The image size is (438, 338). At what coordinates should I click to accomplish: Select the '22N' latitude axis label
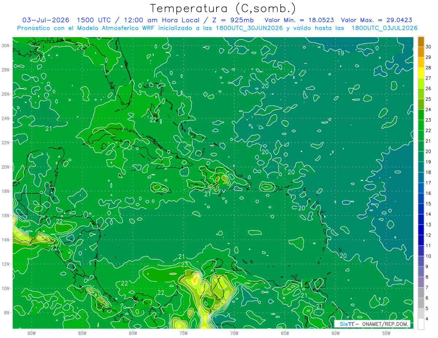pyautogui.click(x=6, y=143)
